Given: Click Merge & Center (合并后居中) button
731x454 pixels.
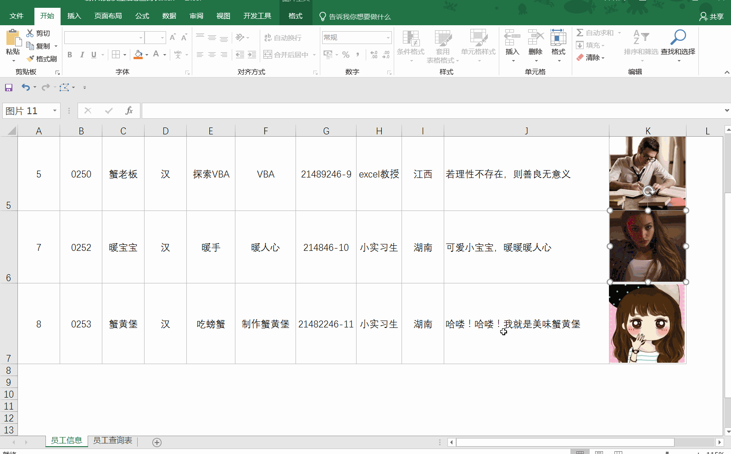Looking at the screenshot, I should pyautogui.click(x=286, y=55).
